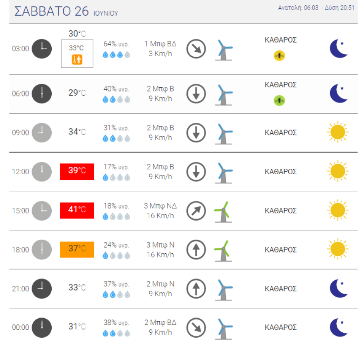
Task: Click the yellow mosquito icon at 03:00
Action: (x=279, y=55)
